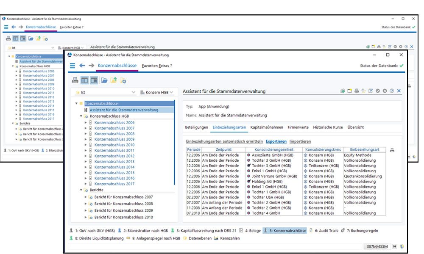The height and width of the screenshot is (254, 424).
Task: Sort the table by the Periode column header
Action: point(194,149)
